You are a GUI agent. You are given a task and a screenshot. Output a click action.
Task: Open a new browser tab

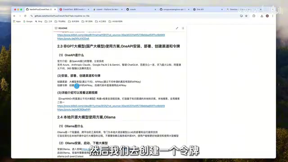tap(261, 9)
